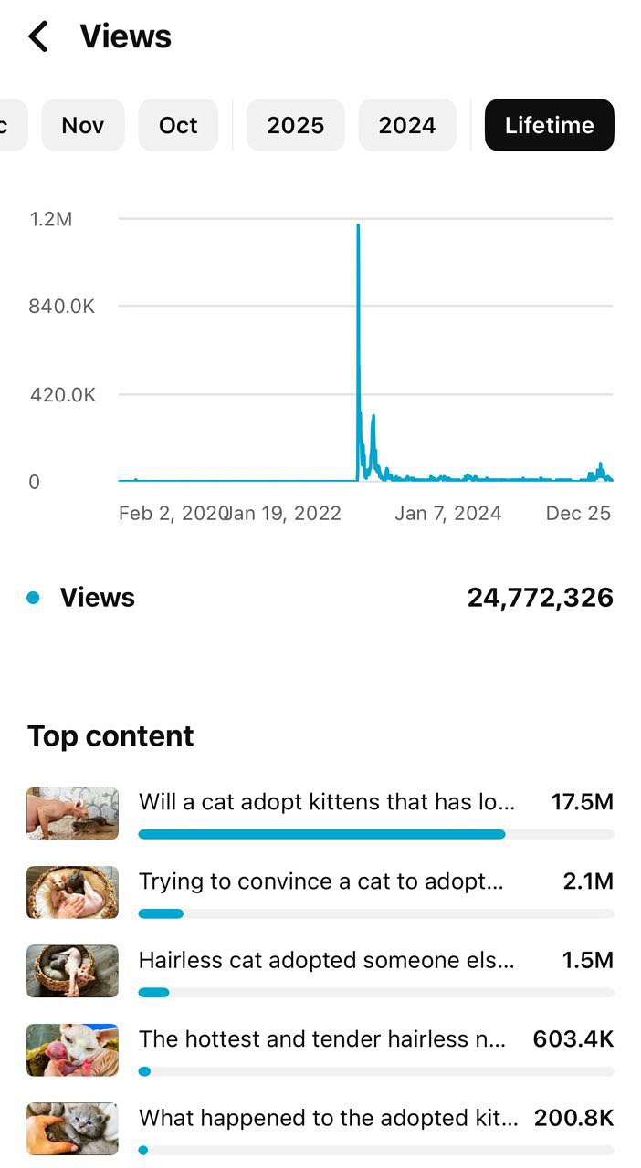Image resolution: width=641 pixels, height=1168 pixels.
Task: Open "What happened to the adopted" video
Action: click(x=329, y=1118)
